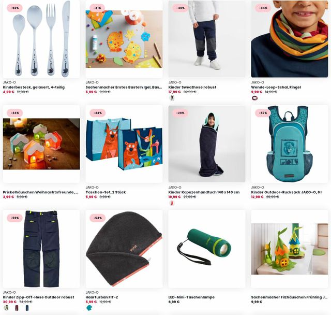Open the LED-Mini-Taschenlampe flashlight image
The width and height of the screenshot is (331, 315).
point(207,249)
